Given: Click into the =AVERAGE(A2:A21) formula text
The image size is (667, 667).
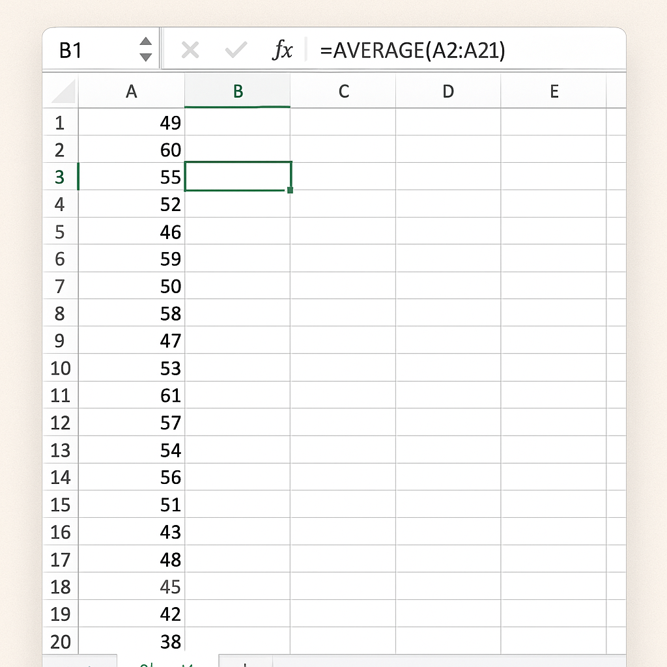Looking at the screenshot, I should point(412,50).
